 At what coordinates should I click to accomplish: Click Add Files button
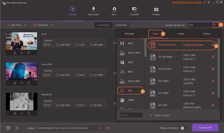click(x=14, y=25)
